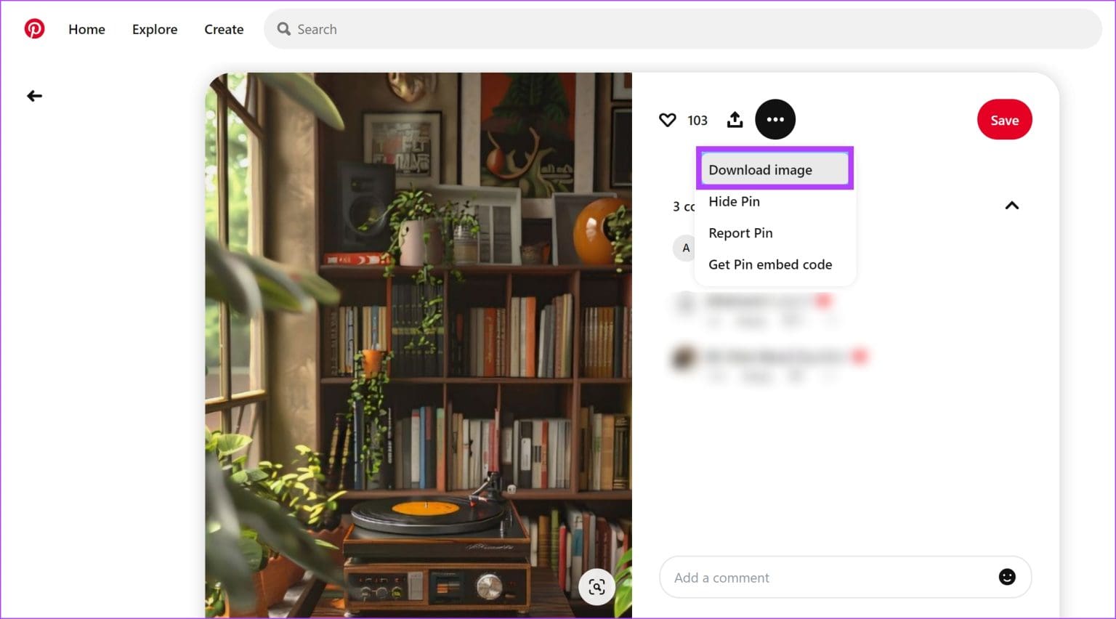This screenshot has width=1116, height=619.
Task: Open the Home page
Action: click(86, 29)
